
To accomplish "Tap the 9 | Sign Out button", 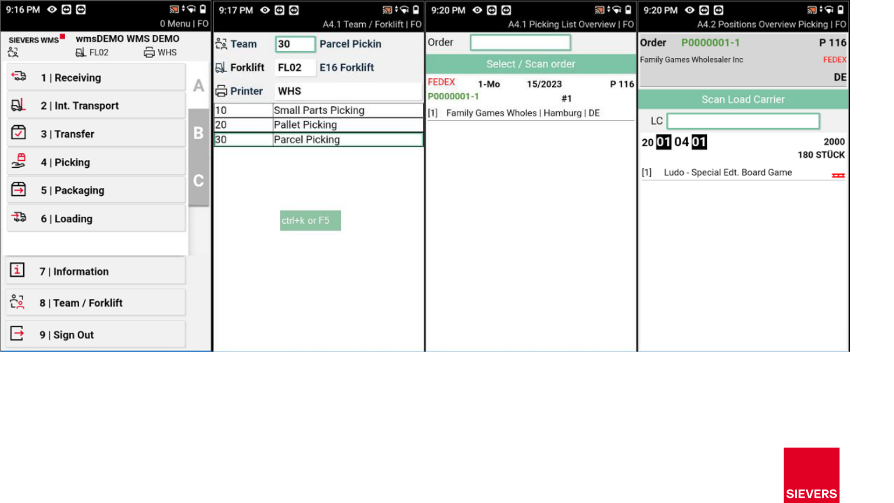I will click(x=96, y=334).
